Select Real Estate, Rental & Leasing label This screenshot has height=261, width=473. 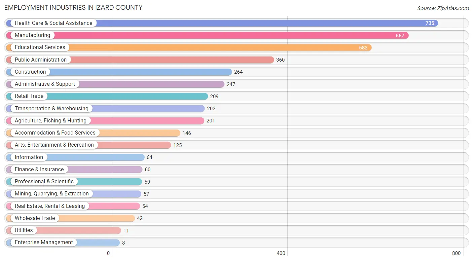coord(50,206)
